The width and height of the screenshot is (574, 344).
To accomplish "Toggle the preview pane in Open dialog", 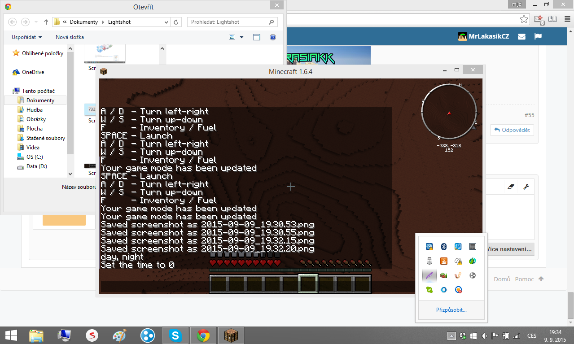I will tap(257, 37).
